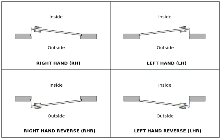Image resolution: width=221 pixels, height=139 pixels.
Task: Select the Inside label in LH panel
Action: pyautogui.click(x=165, y=17)
